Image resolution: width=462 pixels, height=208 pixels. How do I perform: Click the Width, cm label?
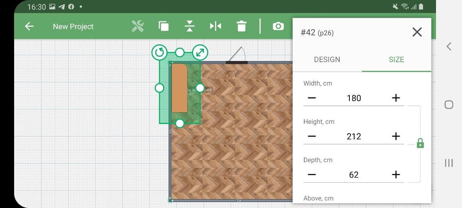(318, 83)
